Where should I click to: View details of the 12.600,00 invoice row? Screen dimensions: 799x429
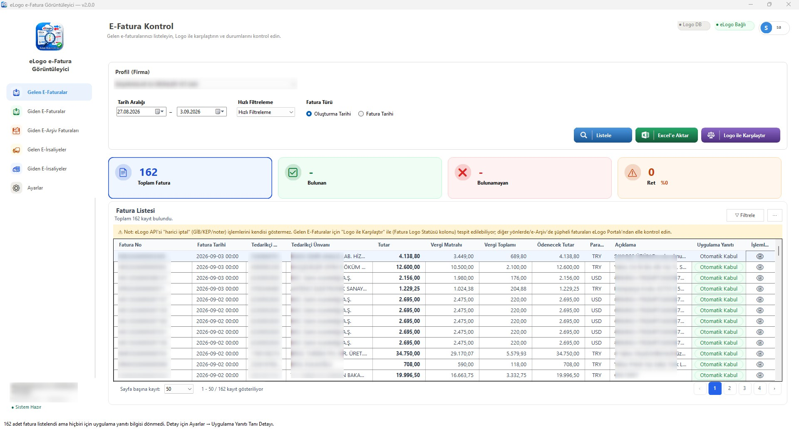coord(760,267)
